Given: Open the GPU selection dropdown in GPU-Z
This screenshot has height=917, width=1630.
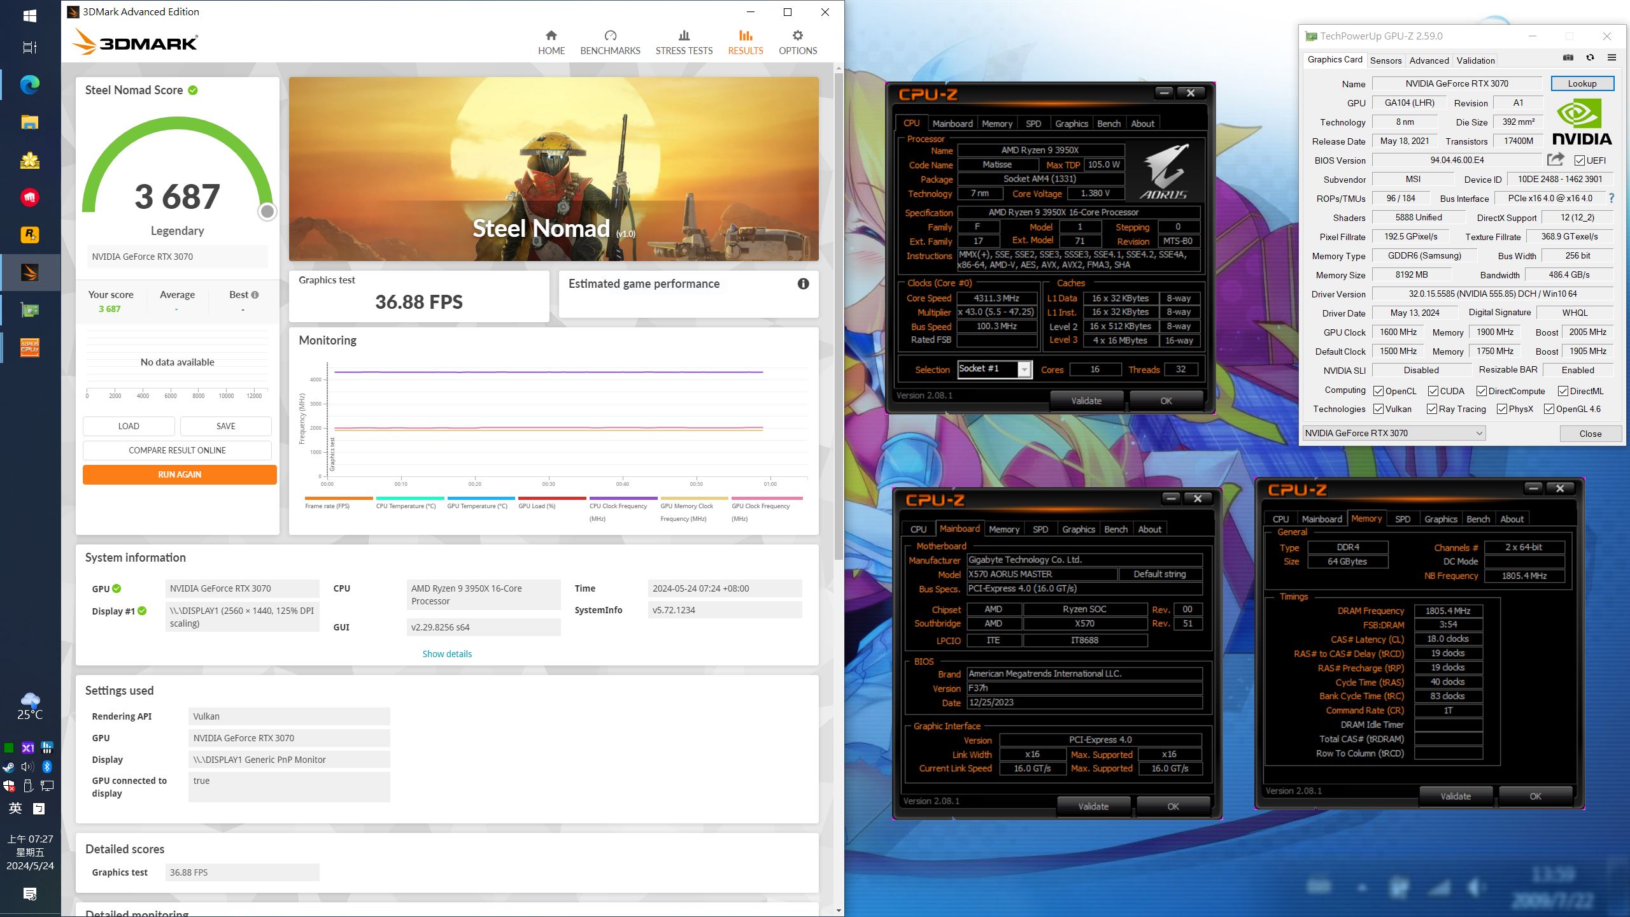Looking at the screenshot, I should (x=1394, y=433).
